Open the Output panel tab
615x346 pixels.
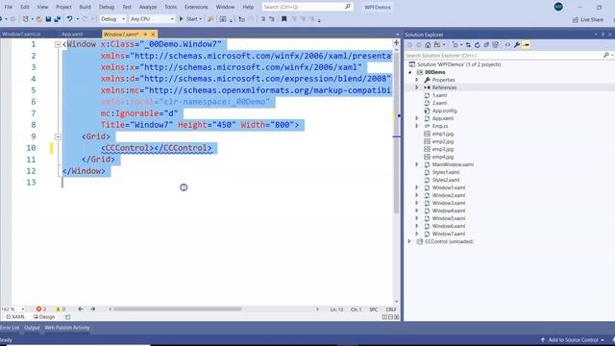[32, 328]
